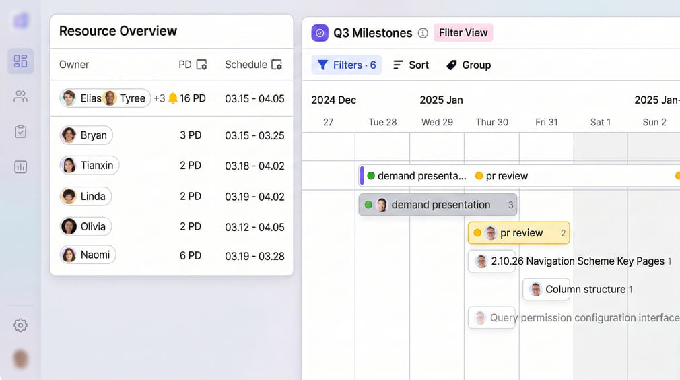Click info icon beside Q3 Milestones
Image resolution: width=680 pixels, height=380 pixels.
click(x=423, y=33)
